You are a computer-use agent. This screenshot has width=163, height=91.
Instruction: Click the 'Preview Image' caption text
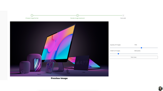point(59,78)
